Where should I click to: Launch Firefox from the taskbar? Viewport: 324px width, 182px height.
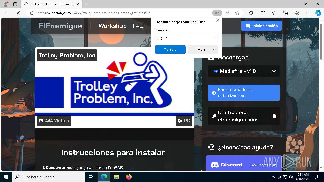pyautogui.click(x=129, y=177)
